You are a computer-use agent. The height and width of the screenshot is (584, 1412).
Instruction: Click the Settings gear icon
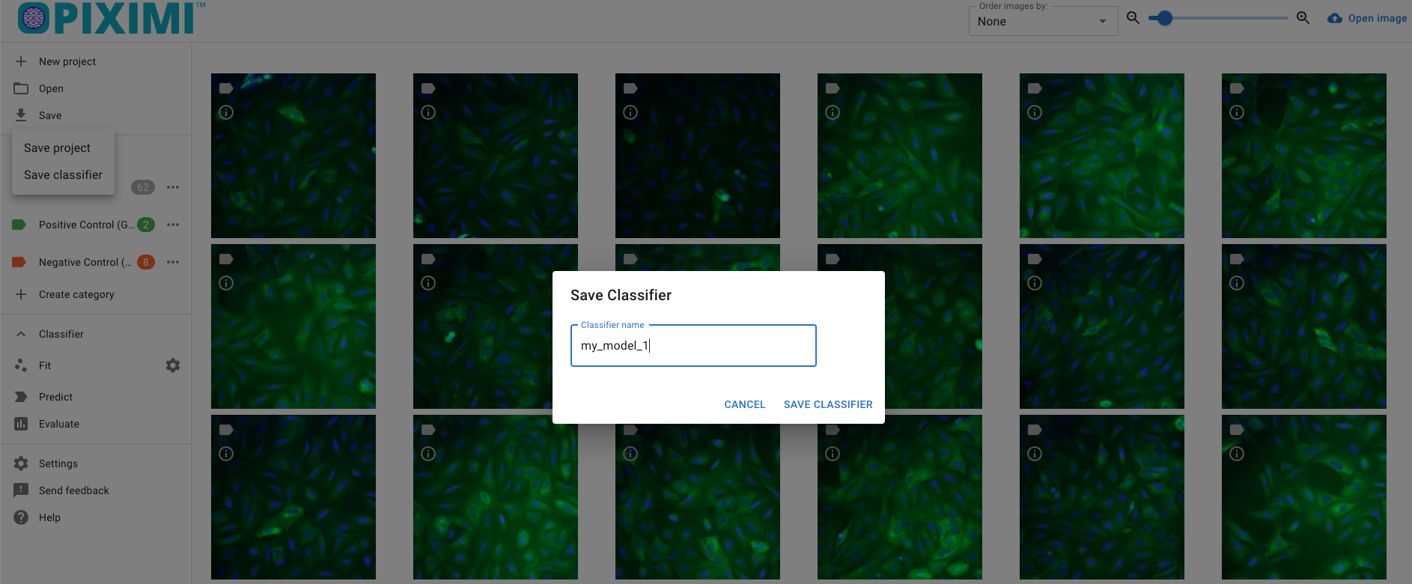(x=21, y=463)
